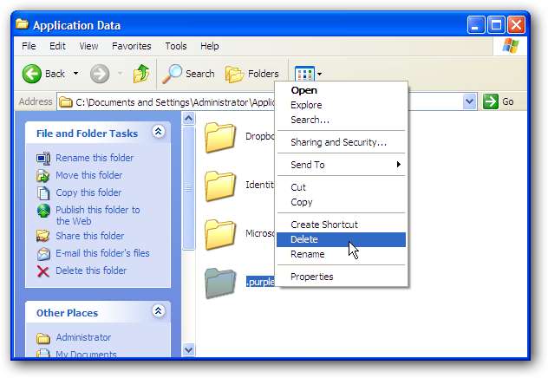Click the Administrator folder icon in Other Places
The height and width of the screenshot is (378, 548).
coord(43,338)
